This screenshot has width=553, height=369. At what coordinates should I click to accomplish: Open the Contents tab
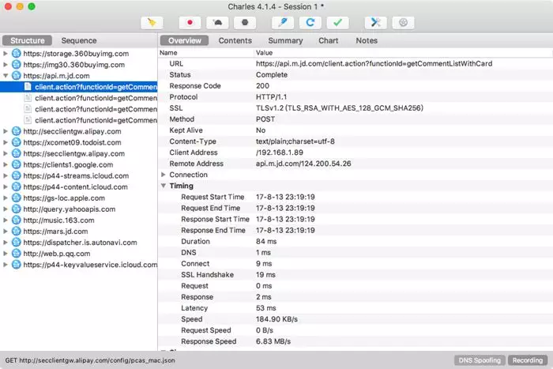click(x=235, y=40)
